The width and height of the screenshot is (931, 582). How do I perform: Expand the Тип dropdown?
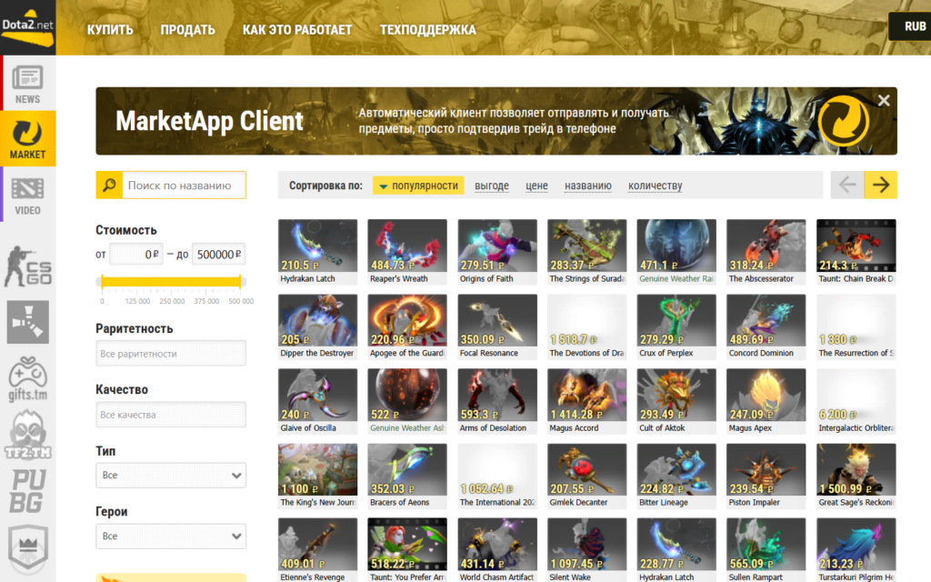171,475
